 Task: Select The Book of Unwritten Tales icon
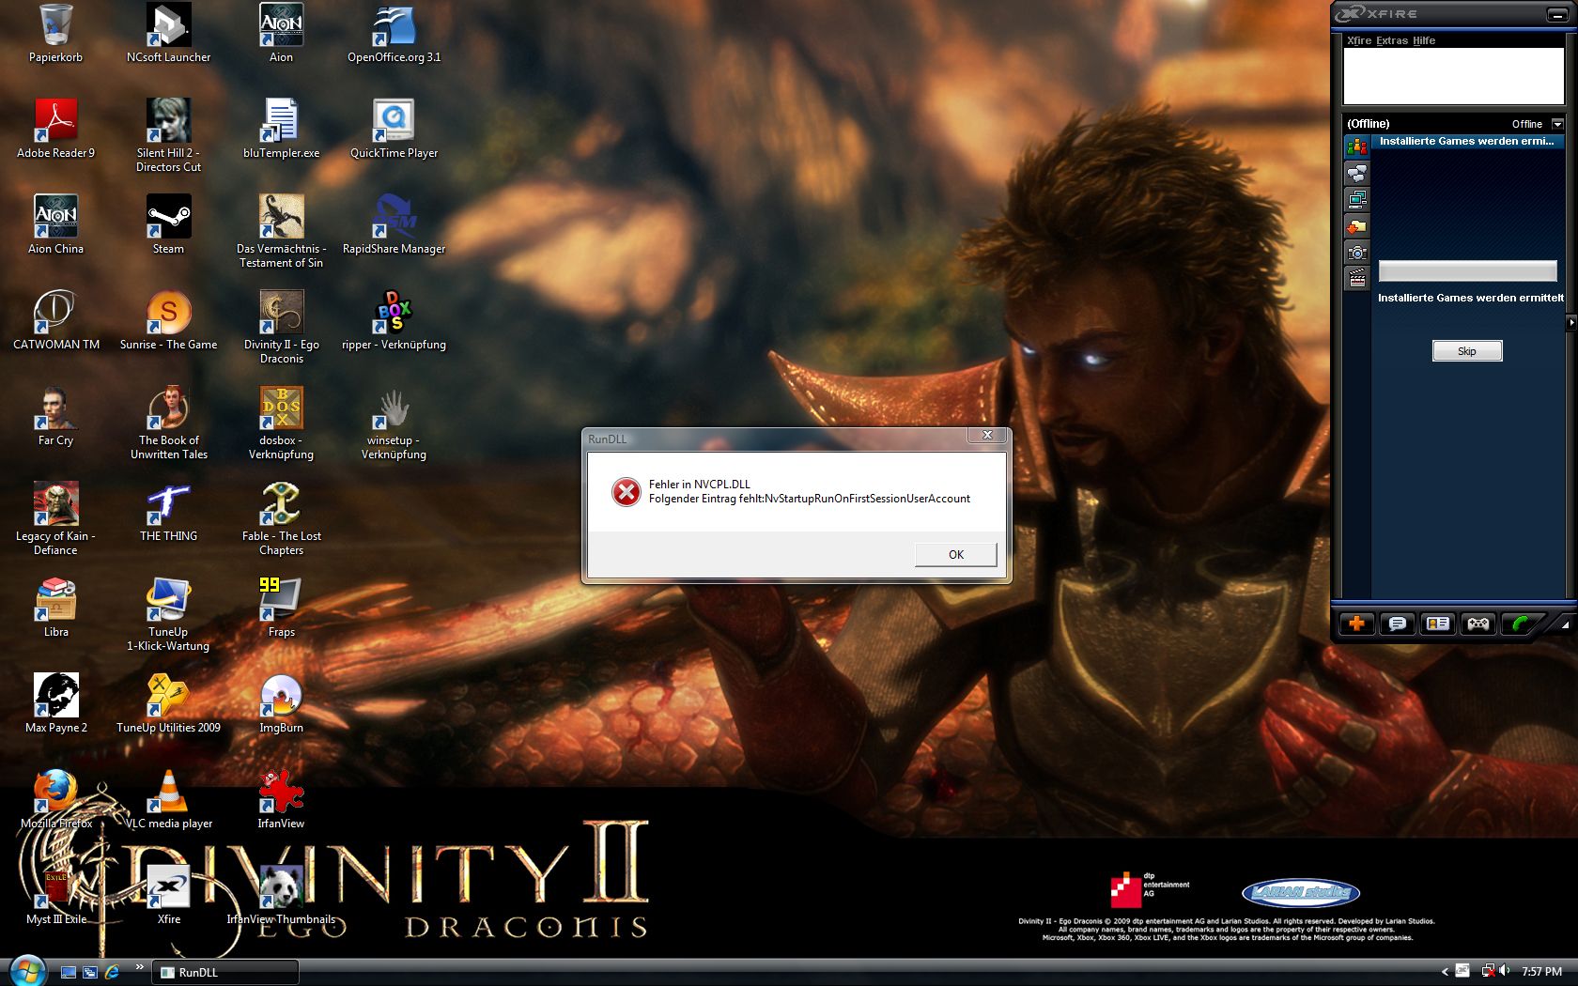pyautogui.click(x=168, y=424)
